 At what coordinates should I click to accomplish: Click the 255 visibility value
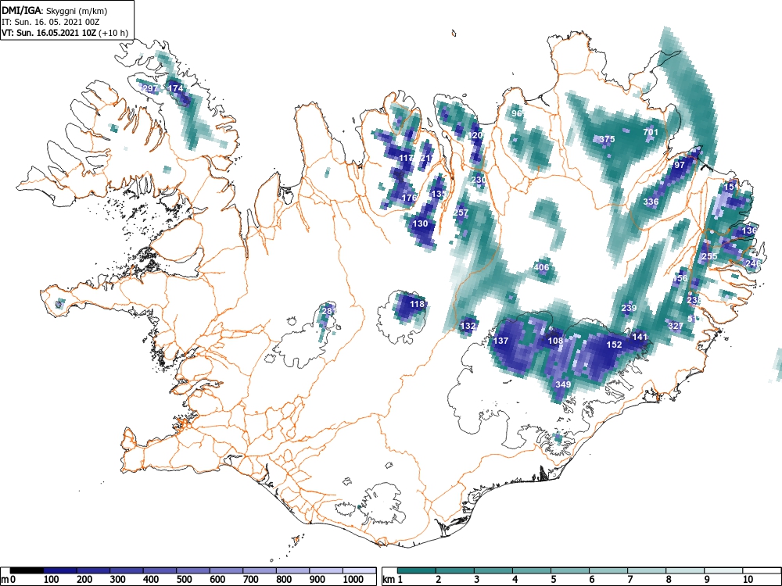[709, 256]
